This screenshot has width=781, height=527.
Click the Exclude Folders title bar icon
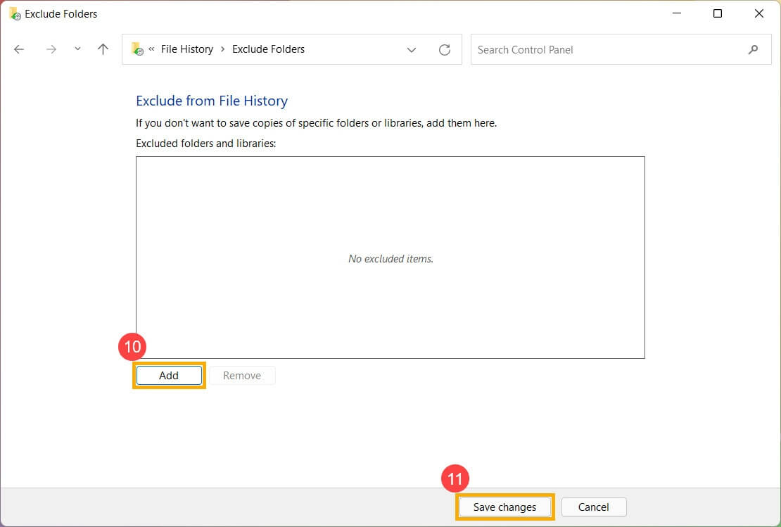14,13
